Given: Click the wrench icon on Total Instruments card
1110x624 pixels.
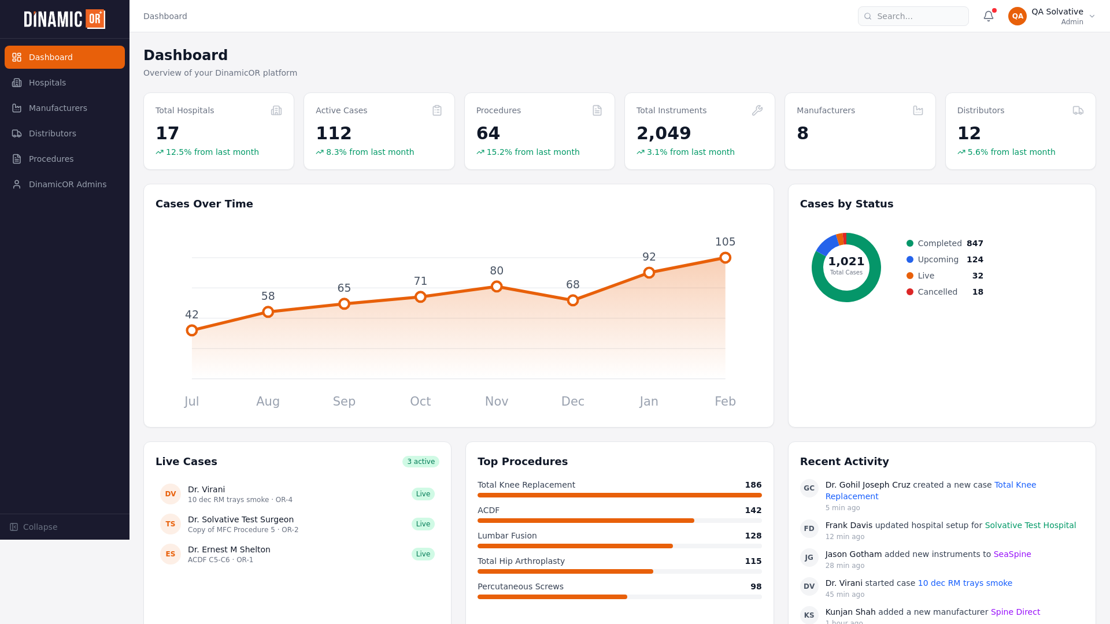Looking at the screenshot, I should pyautogui.click(x=757, y=110).
